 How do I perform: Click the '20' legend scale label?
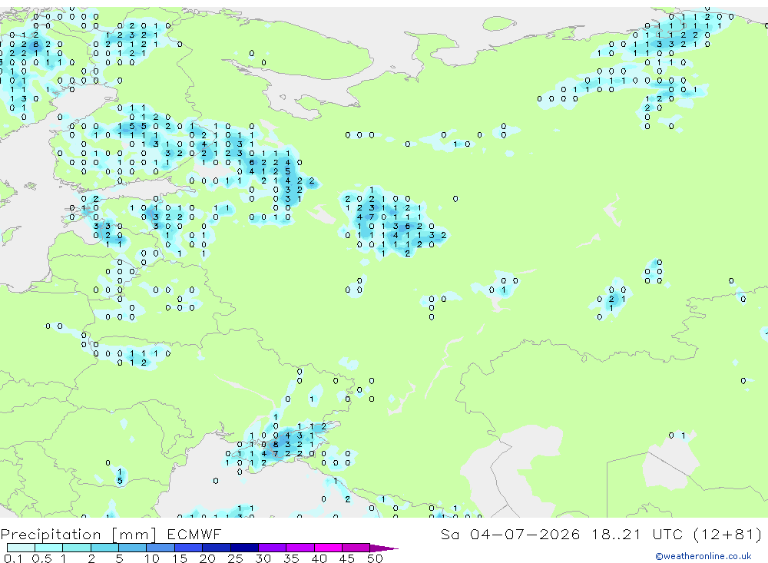207,558
